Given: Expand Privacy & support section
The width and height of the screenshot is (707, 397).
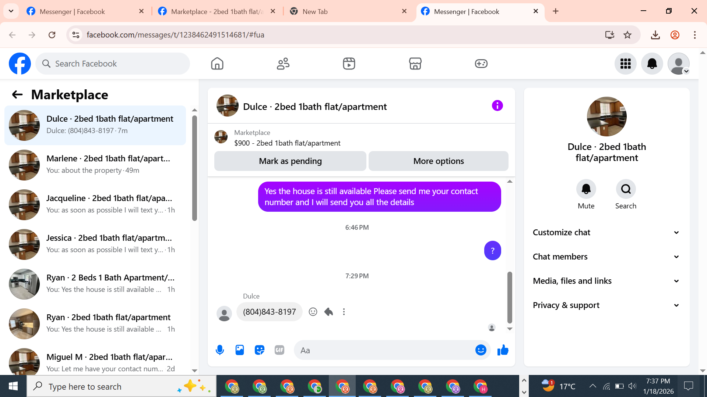Looking at the screenshot, I should point(606,305).
